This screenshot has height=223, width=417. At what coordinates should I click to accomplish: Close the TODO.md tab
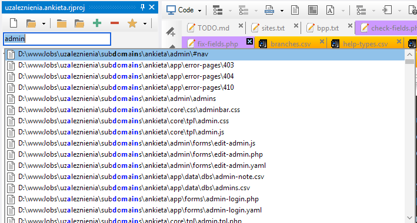click(241, 26)
